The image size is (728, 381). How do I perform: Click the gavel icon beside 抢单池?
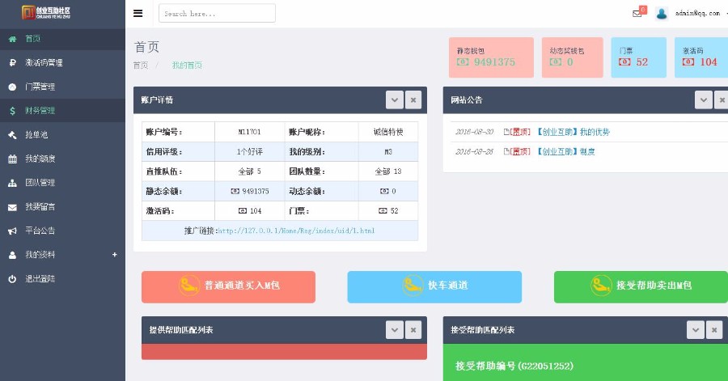[12, 135]
